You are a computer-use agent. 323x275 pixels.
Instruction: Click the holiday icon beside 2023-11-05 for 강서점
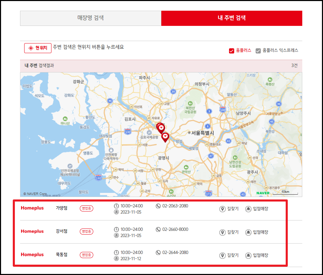(117, 235)
